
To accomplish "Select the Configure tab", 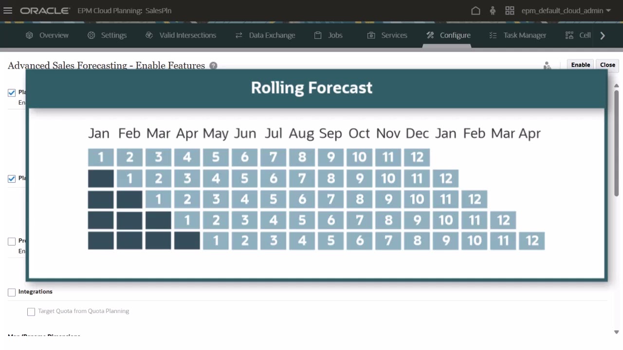I will pyautogui.click(x=448, y=35).
